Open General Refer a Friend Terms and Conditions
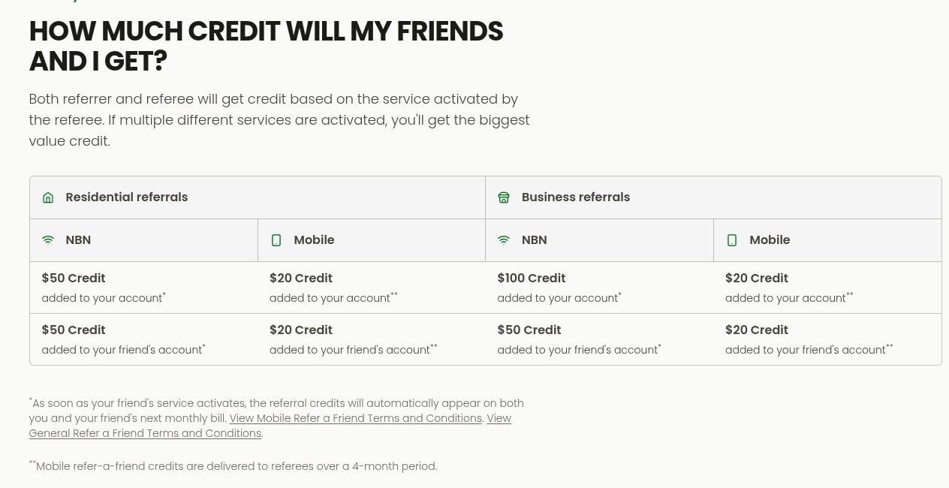949x488 pixels. [x=270, y=426]
